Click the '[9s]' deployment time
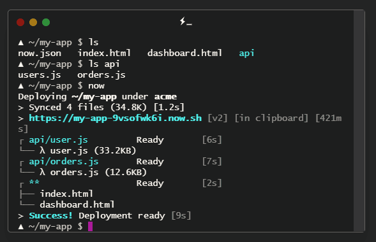376x242 pixels. coord(181,216)
